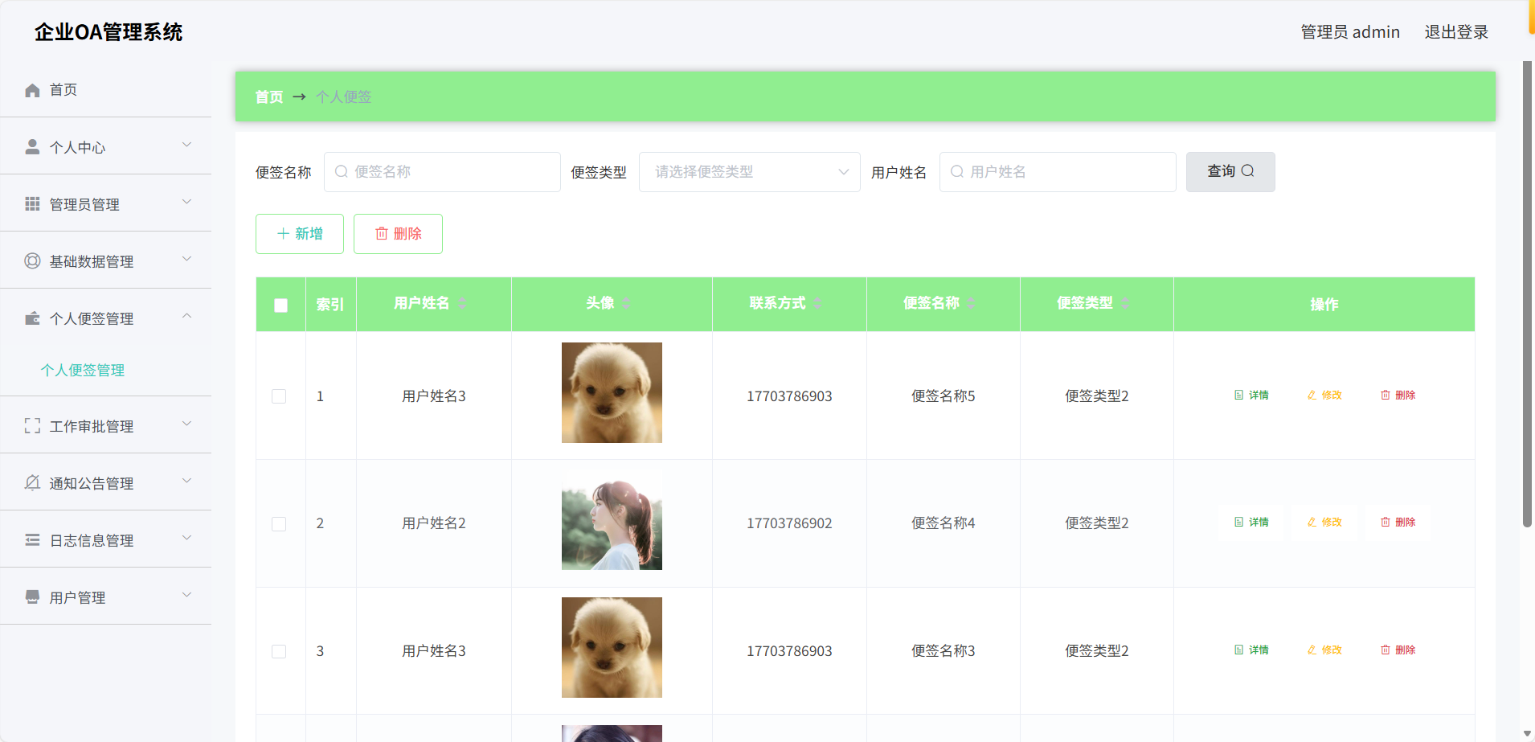Click the sort arrows on 便签类型 column

coord(1125,303)
